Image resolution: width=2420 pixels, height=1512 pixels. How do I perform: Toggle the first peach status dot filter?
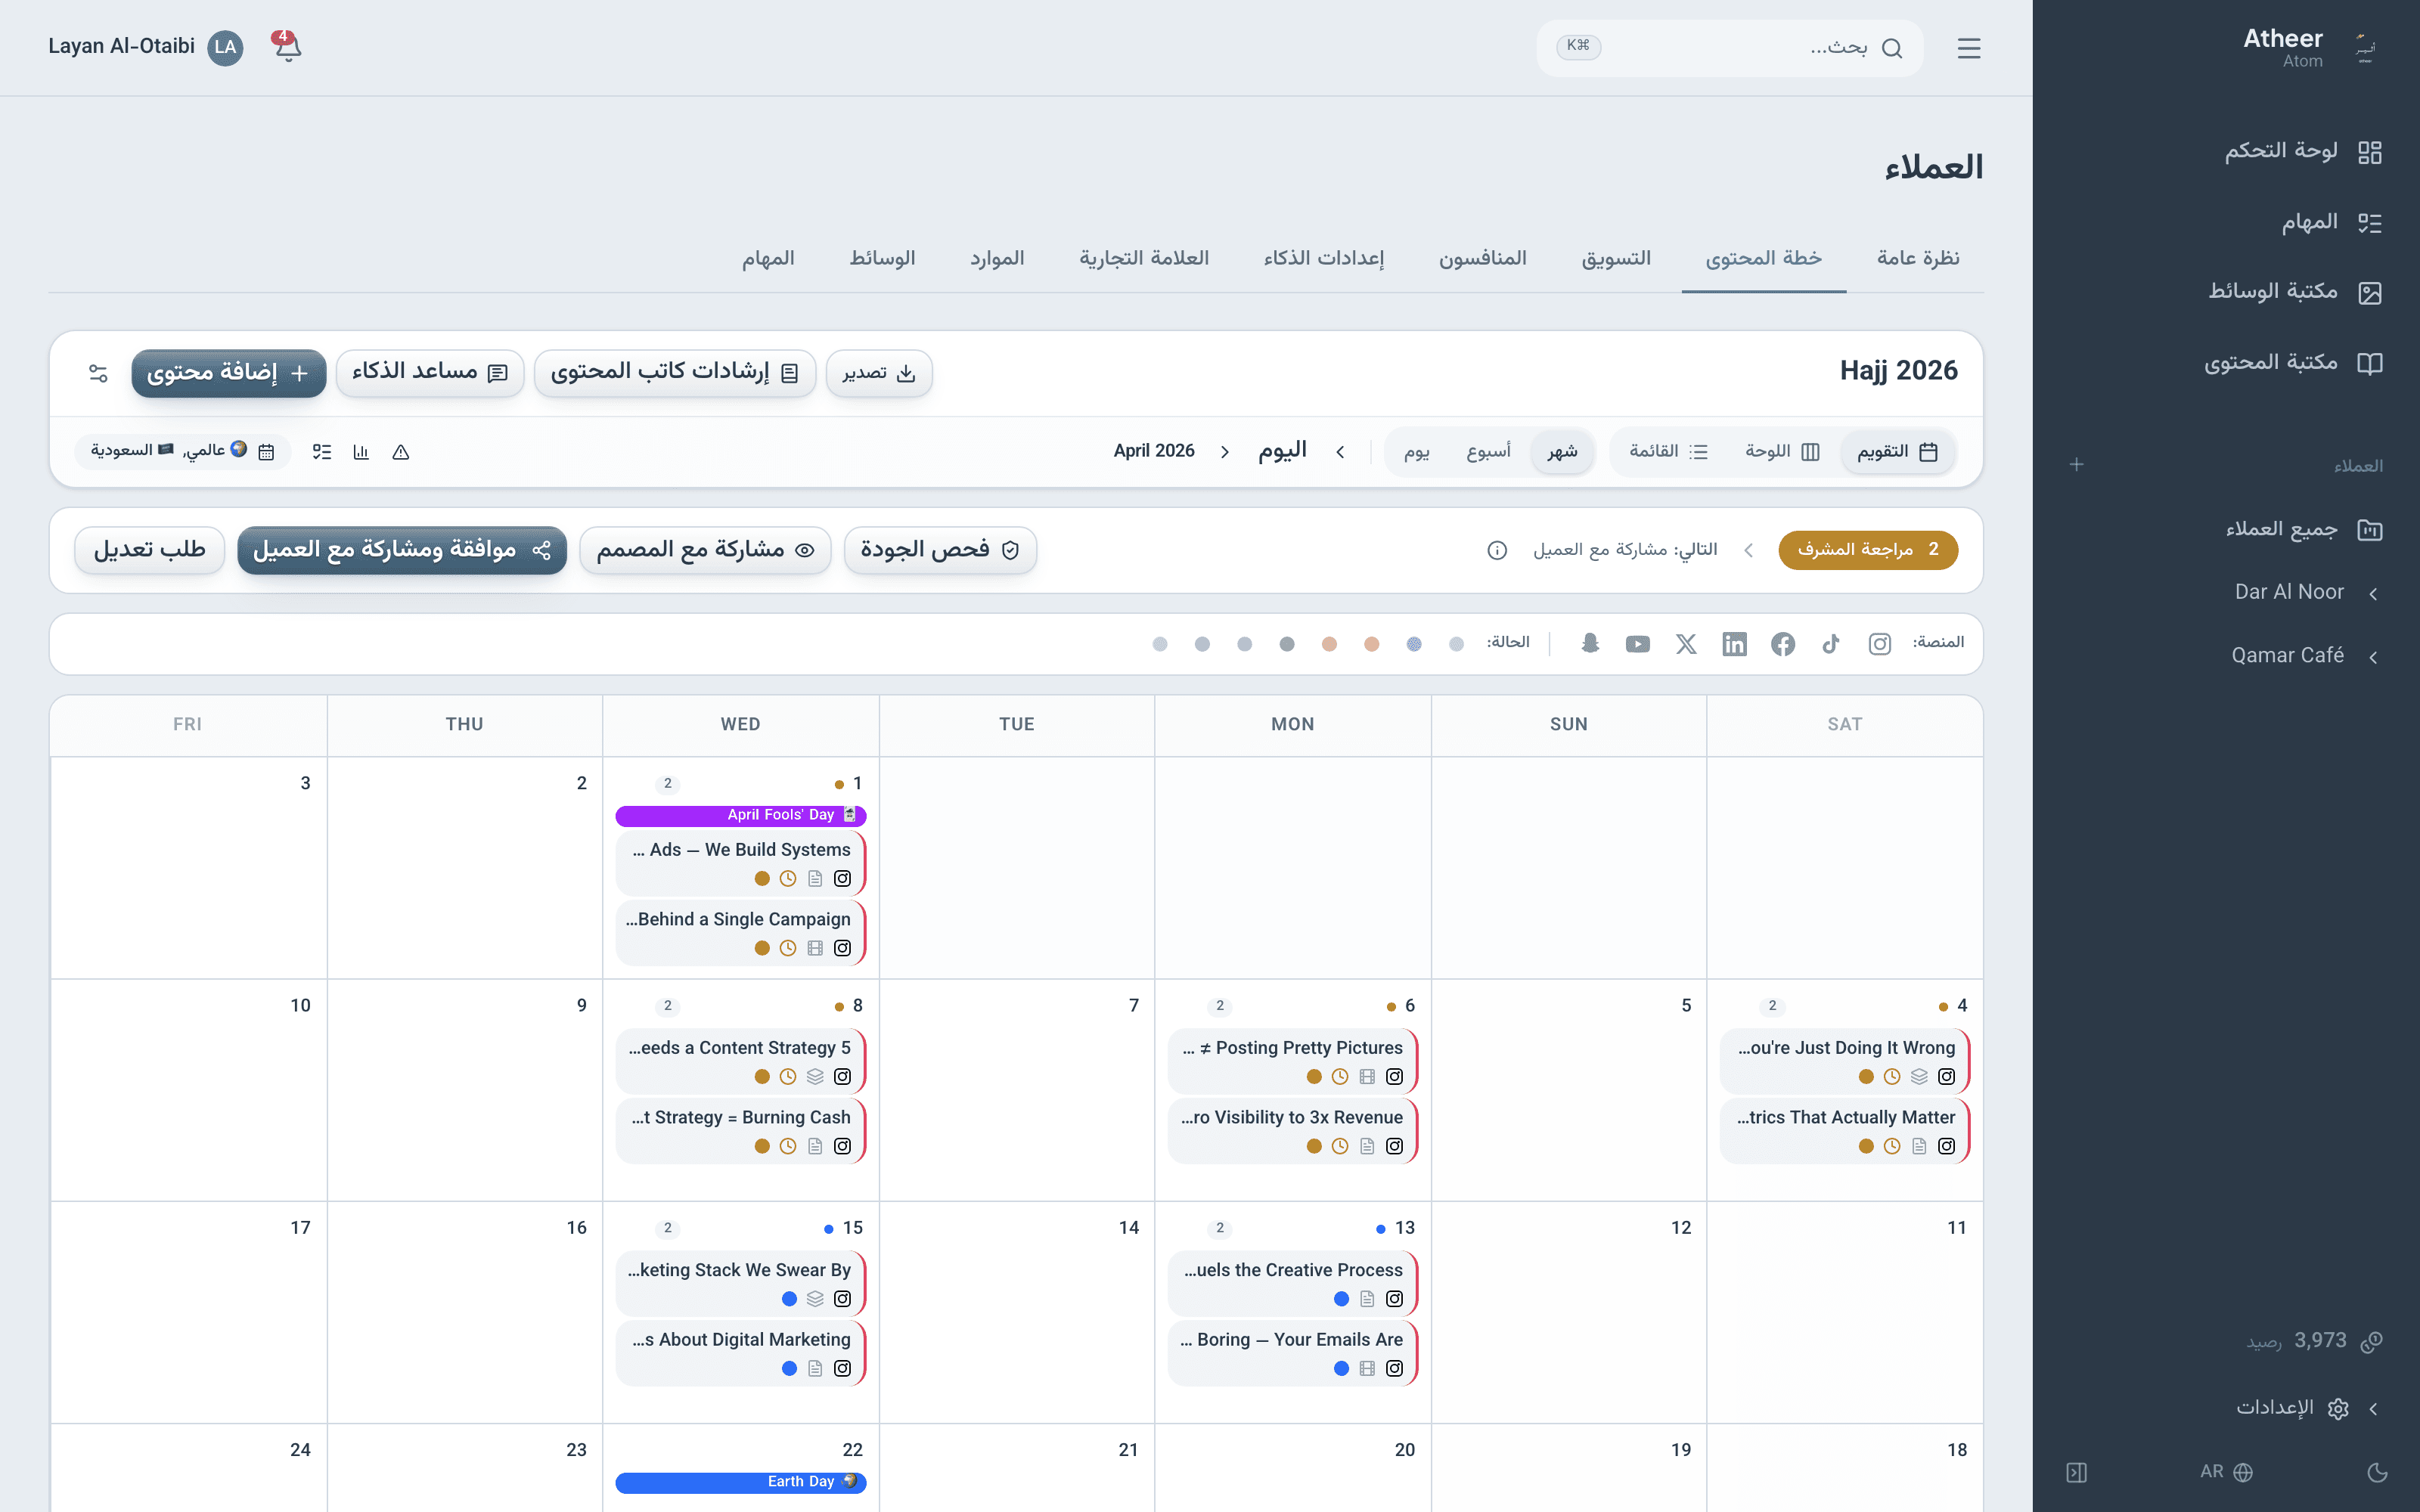[1371, 644]
